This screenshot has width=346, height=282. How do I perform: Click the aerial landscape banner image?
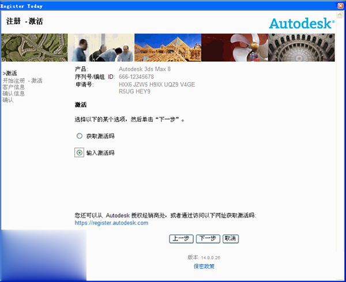point(35,48)
